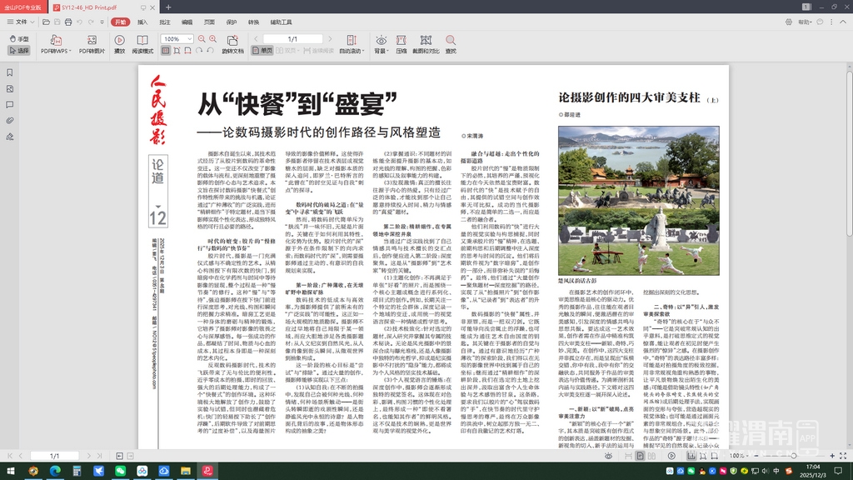853x480 pixels.
Task: Click the PDF转图片 converter icon
Action: click(x=92, y=43)
